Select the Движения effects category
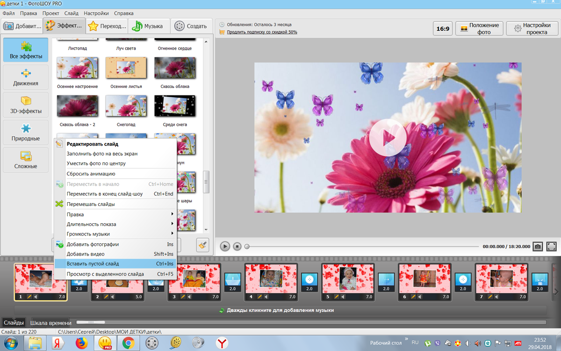Image resolution: width=561 pixels, height=351 pixels. [26, 77]
